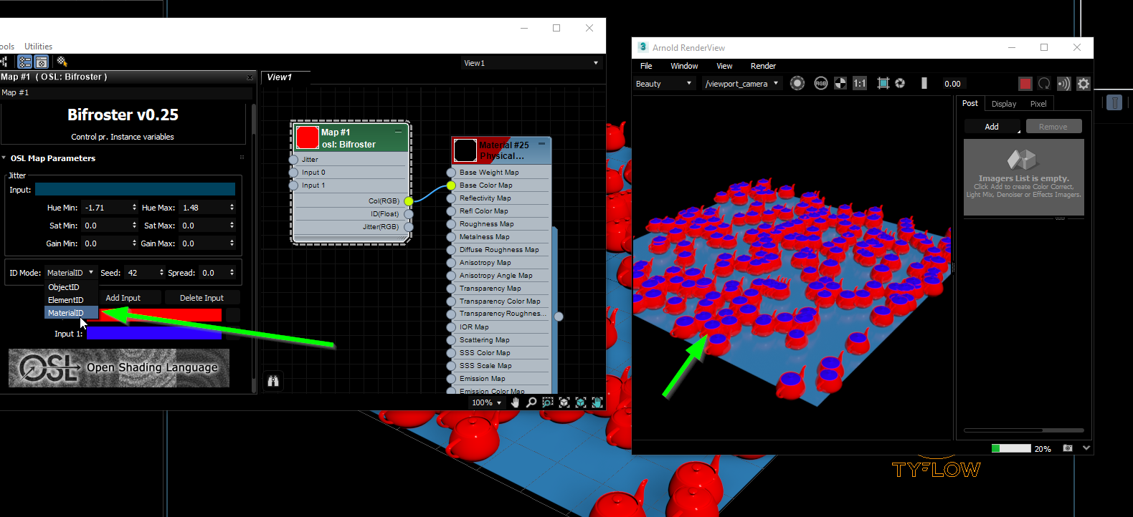Click the camera aperture icon in RenderView

900,84
